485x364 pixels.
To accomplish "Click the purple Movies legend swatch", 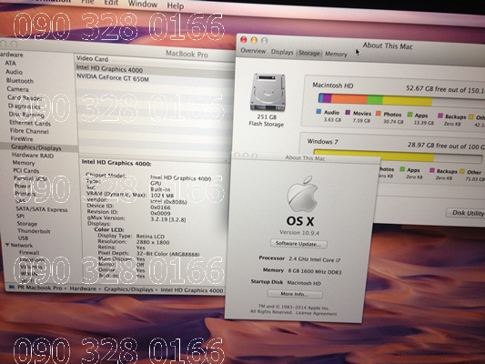I will pyautogui.click(x=348, y=113).
